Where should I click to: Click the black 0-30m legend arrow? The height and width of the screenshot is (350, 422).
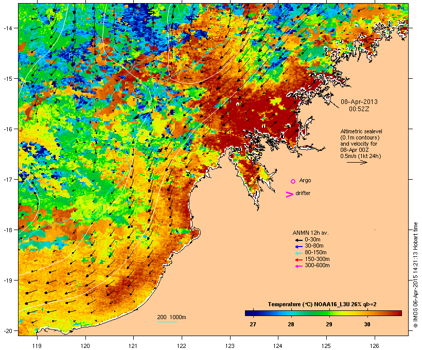coord(298,240)
